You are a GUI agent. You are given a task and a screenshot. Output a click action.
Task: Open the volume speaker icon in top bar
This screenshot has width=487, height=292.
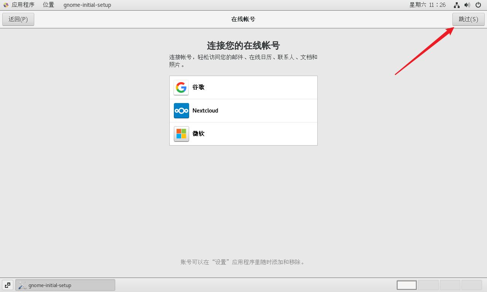tap(467, 5)
